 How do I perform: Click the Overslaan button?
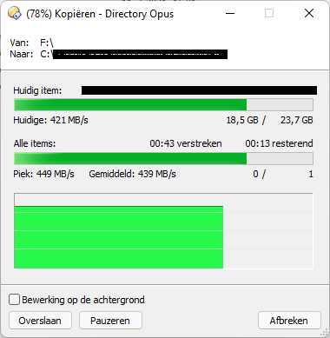40,321
